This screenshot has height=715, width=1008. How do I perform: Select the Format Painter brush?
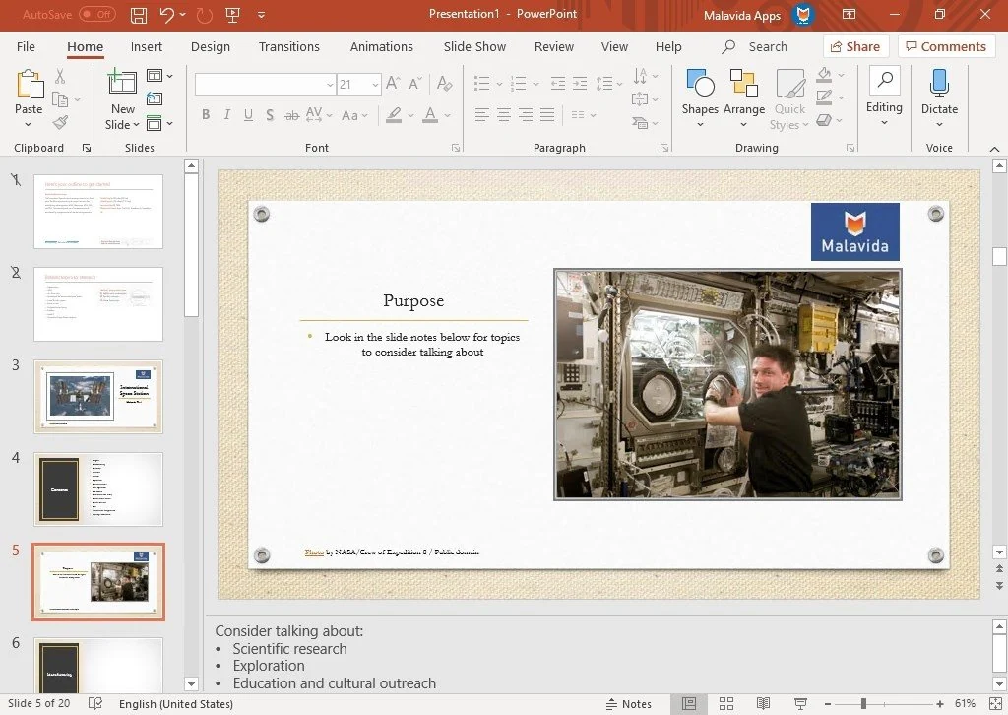coord(60,122)
